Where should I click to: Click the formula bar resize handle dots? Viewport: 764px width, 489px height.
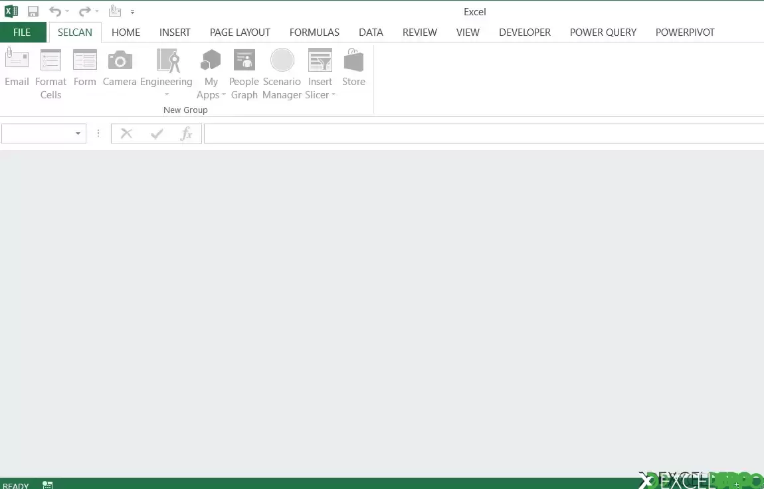[x=98, y=134]
